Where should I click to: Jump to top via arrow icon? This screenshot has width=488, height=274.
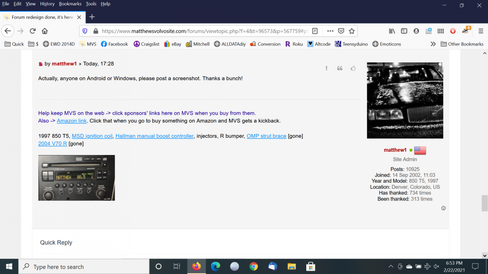(443, 208)
